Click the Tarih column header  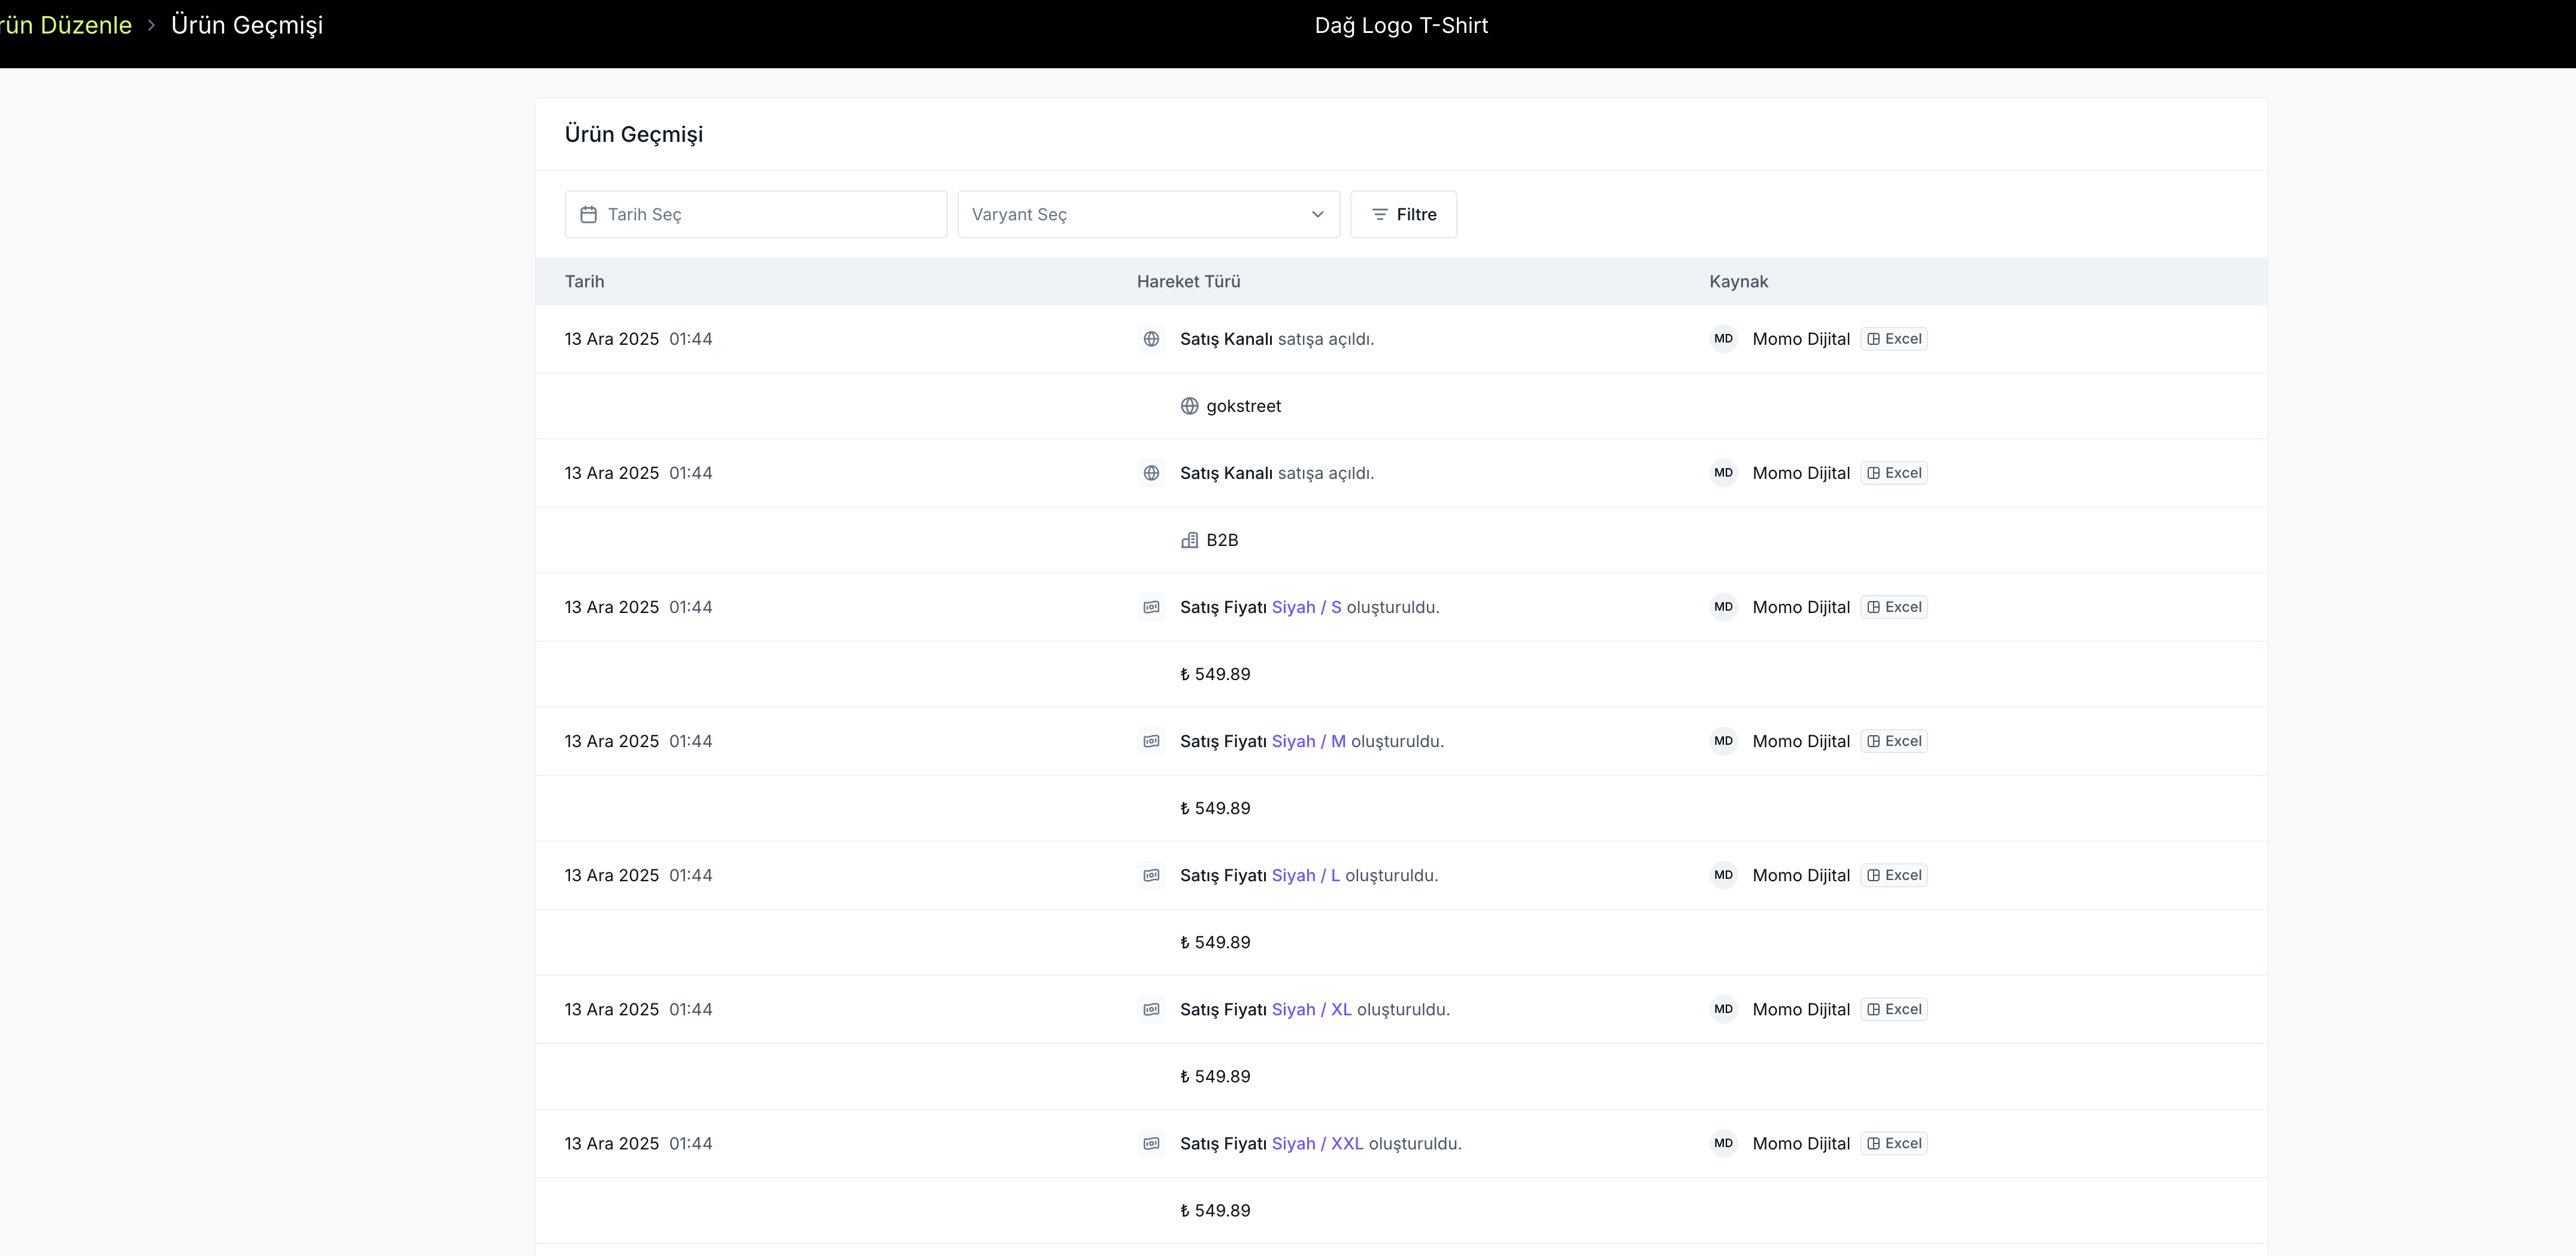pos(584,281)
